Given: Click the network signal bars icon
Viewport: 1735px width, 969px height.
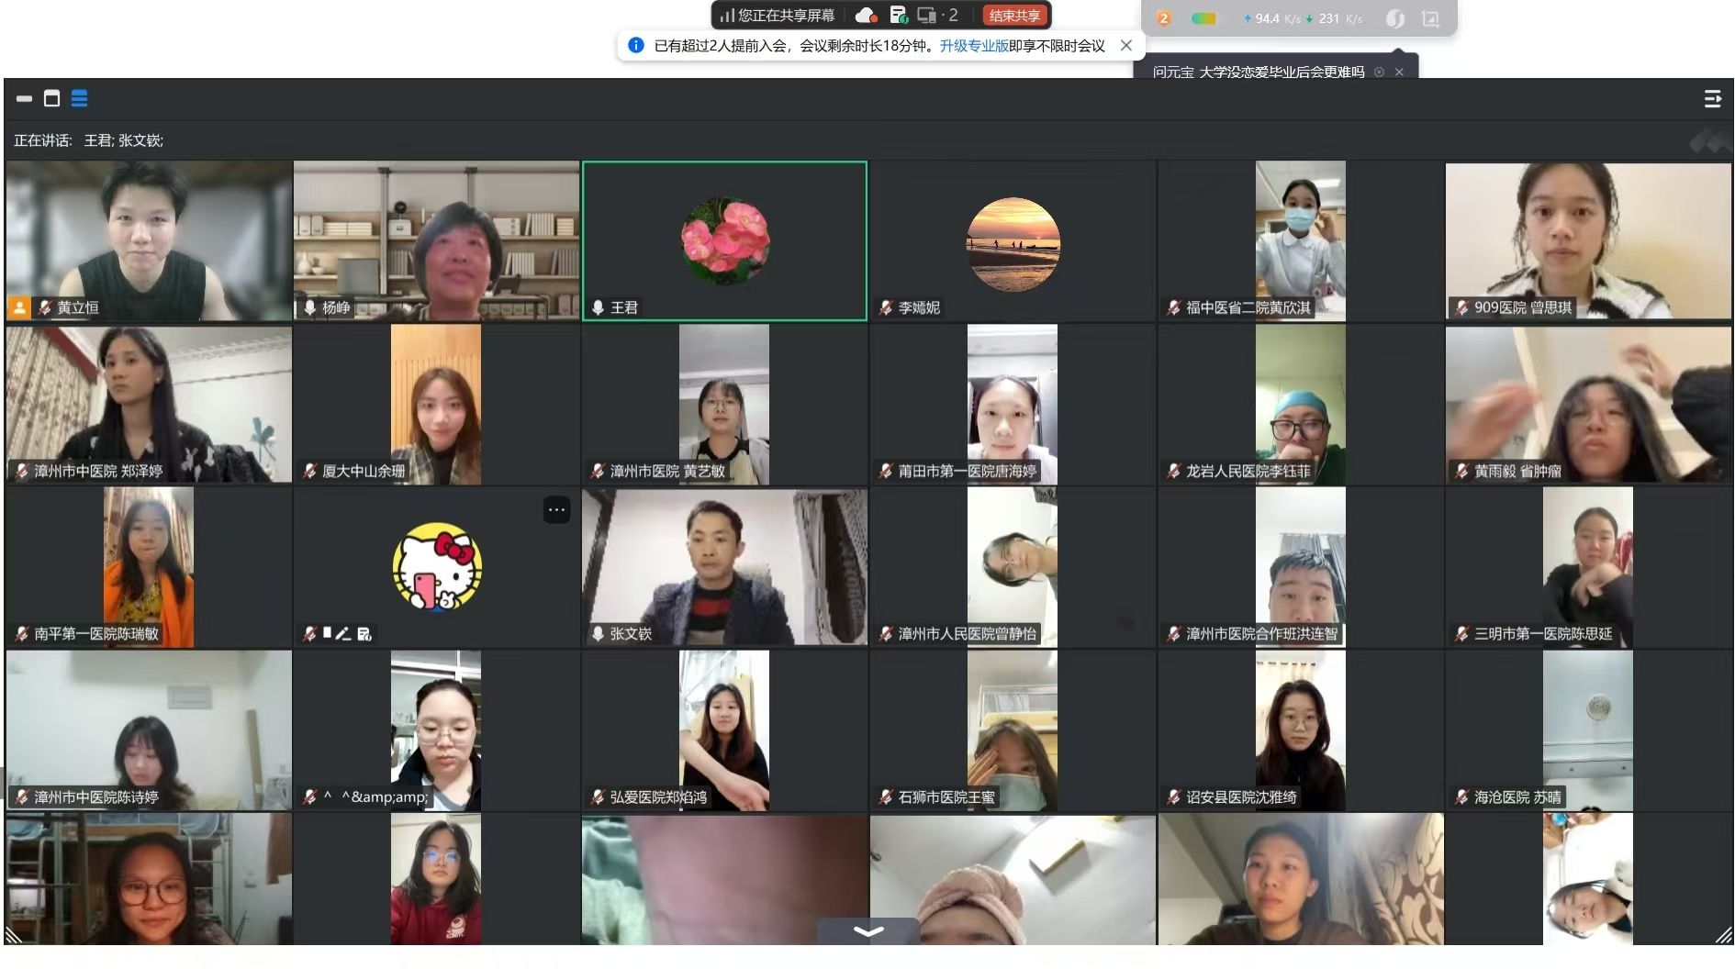Looking at the screenshot, I should click(x=727, y=16).
